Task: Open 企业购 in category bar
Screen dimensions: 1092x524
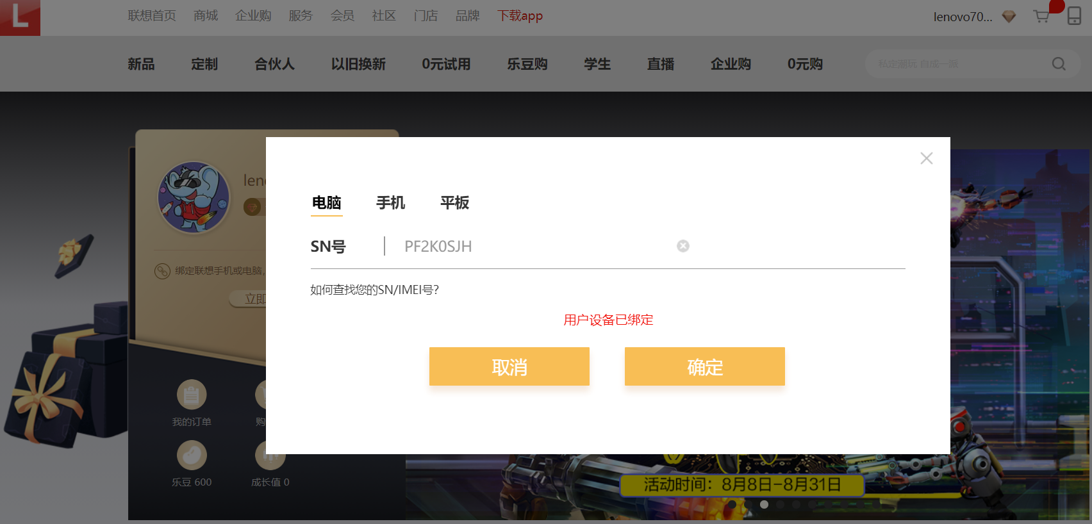Action: 731,64
